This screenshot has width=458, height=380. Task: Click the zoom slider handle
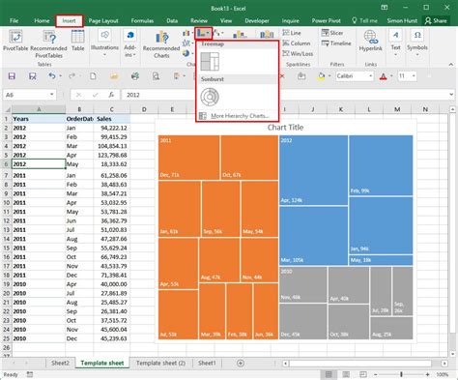click(x=401, y=374)
